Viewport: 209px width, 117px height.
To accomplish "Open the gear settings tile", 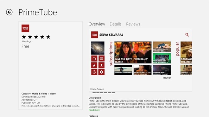I will 101,72.
